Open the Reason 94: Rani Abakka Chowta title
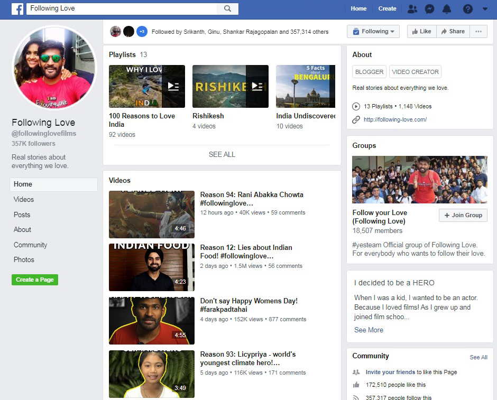This screenshot has width=497, height=400. pos(252,199)
